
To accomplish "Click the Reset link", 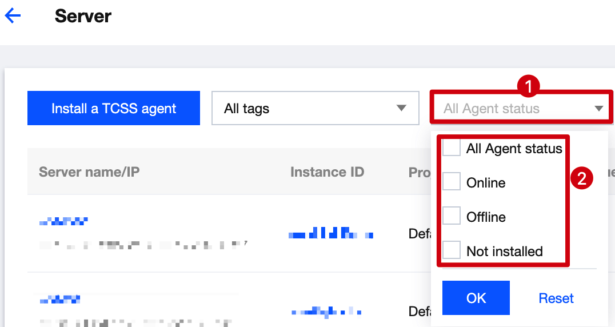I will pos(556,298).
